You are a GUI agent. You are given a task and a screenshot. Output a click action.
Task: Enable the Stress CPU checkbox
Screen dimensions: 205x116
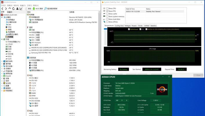click(107, 8)
